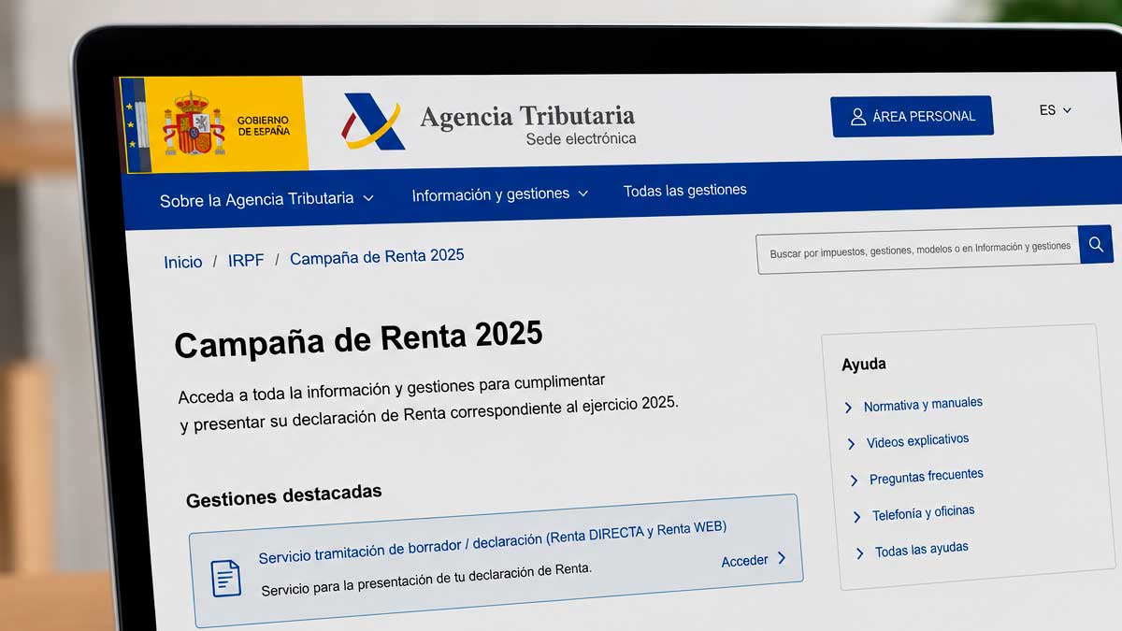1122x631 pixels.
Task: Click the chevron before Telefonía y oficinas
Action: 856,516
